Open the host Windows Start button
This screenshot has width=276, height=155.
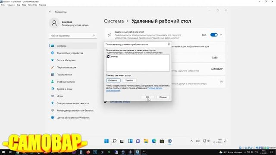(3, 152)
